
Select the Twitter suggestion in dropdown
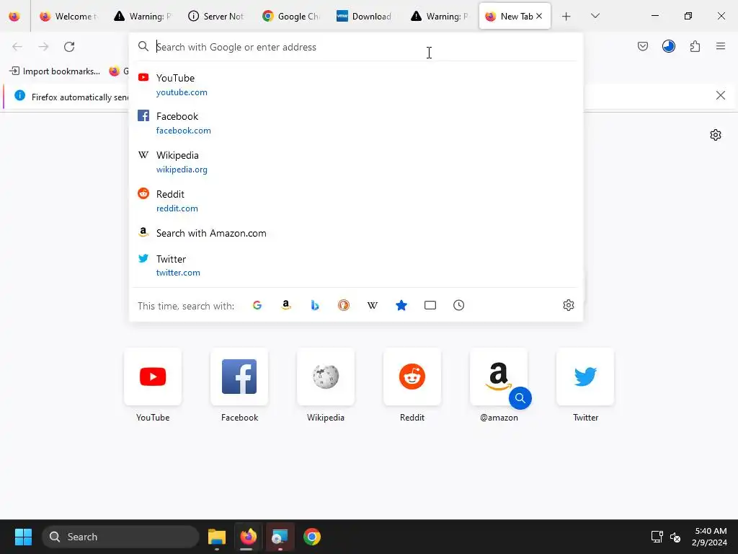[x=356, y=265]
